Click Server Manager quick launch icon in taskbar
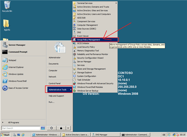187x137 pixels. pos(15,135)
